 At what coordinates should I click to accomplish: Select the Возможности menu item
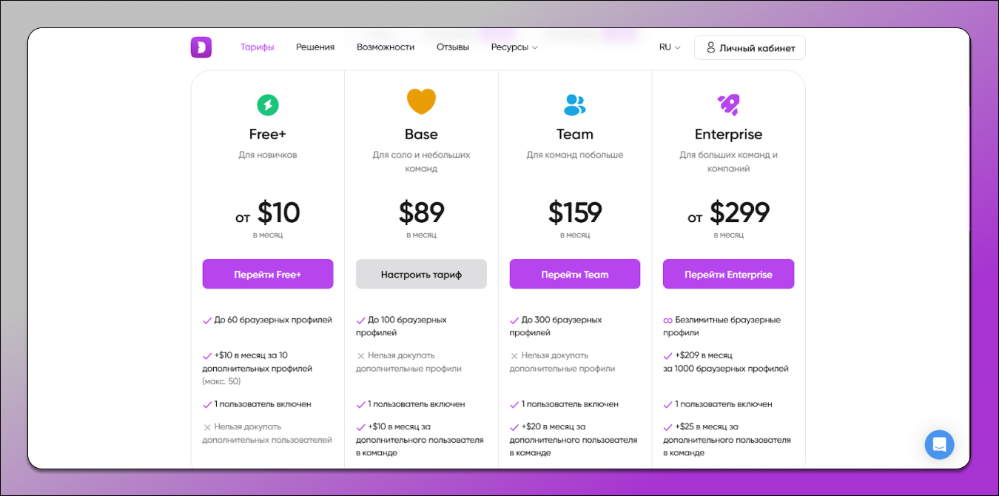(x=386, y=47)
